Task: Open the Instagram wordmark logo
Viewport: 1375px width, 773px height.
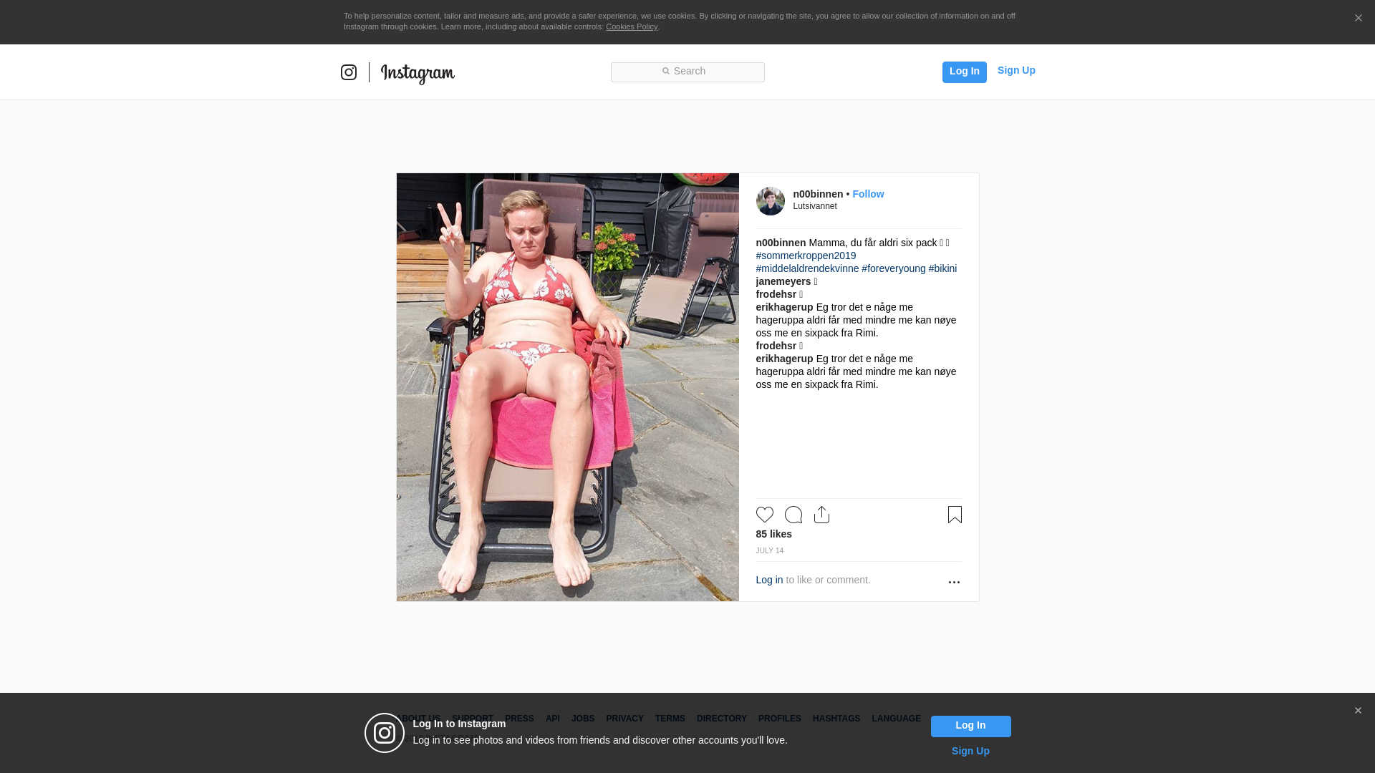Action: coord(418,73)
